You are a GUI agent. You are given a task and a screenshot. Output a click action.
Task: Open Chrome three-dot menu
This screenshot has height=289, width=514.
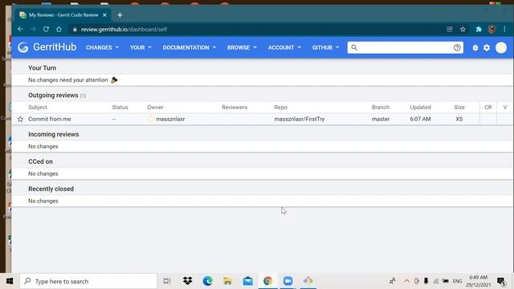pyautogui.click(x=505, y=29)
